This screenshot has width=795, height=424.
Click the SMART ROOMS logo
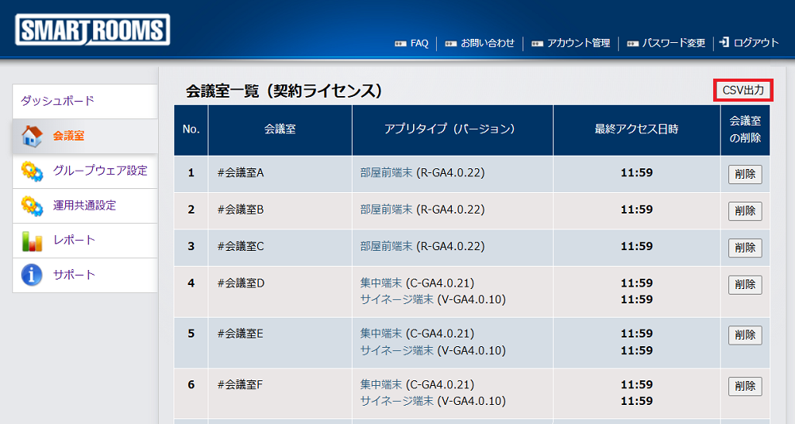click(92, 31)
